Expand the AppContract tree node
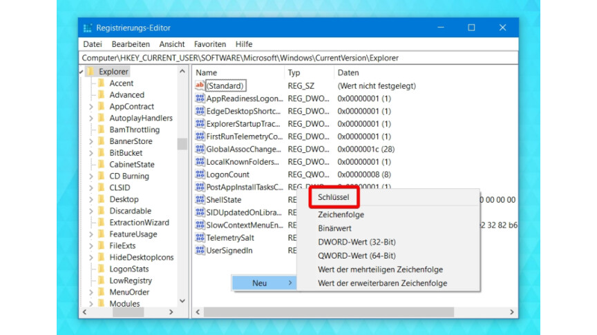 [x=91, y=107]
